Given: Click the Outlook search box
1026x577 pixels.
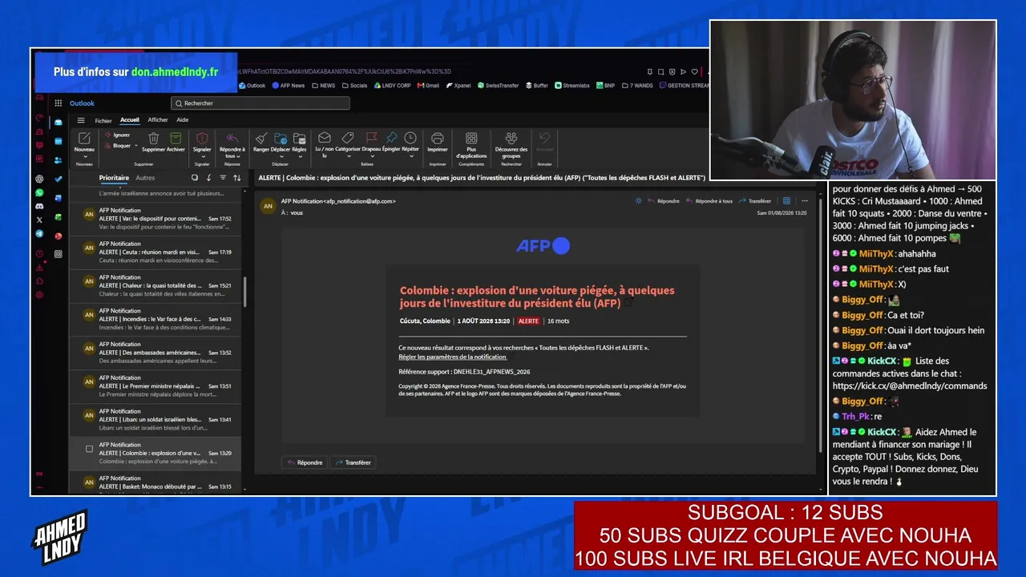Looking at the screenshot, I should point(261,103).
